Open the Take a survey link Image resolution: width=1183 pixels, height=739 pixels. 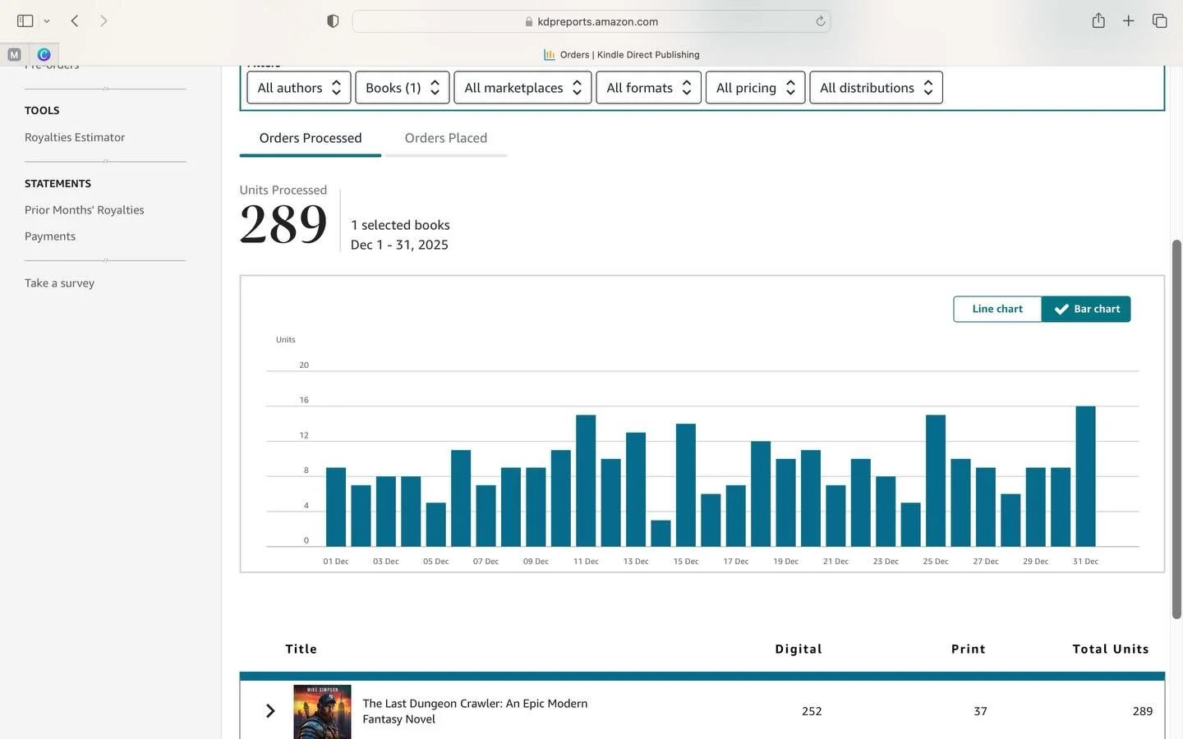pyautogui.click(x=59, y=283)
